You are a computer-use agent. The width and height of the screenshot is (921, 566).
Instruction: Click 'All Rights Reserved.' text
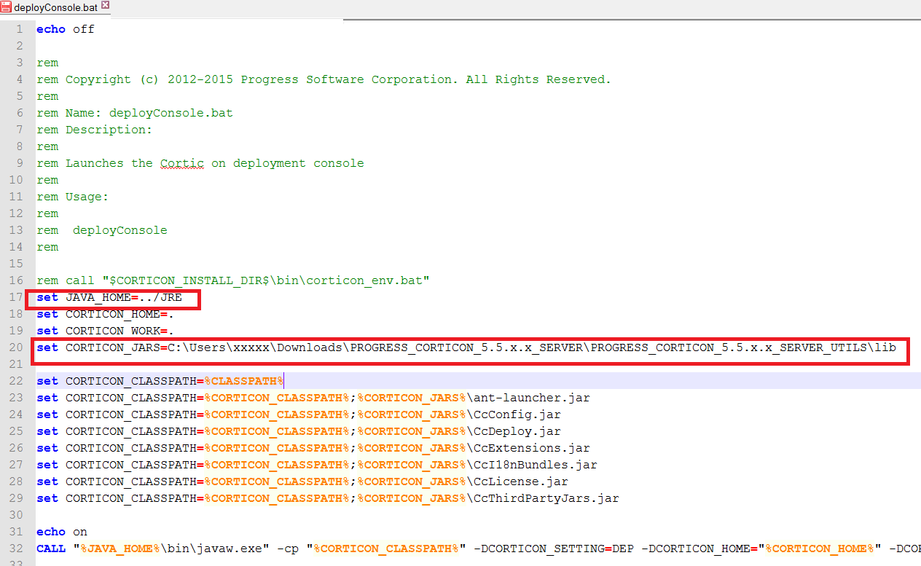click(x=539, y=79)
